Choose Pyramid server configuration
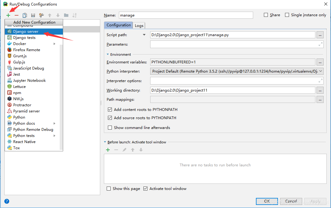Screen dimensions: 331x208 [x=32, y=111]
